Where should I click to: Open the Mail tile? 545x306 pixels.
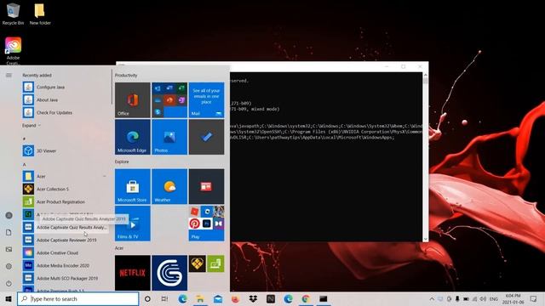tap(206, 100)
